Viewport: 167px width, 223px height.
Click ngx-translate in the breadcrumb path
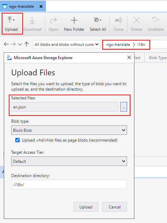point(118,45)
